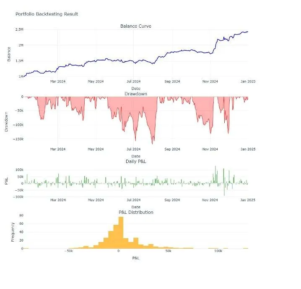Click Jan 2025 tick under Daily P&L chart
This screenshot has height=289, width=301.
248,200
